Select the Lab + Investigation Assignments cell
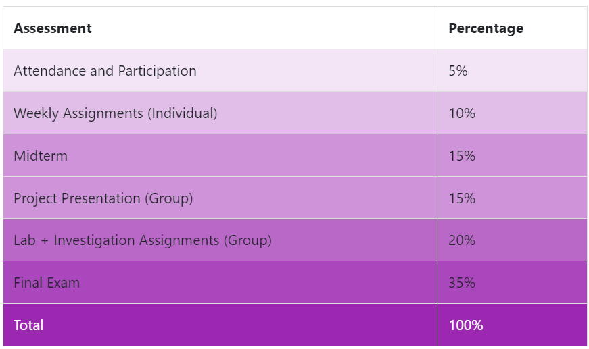The width and height of the screenshot is (589, 349). (x=143, y=240)
